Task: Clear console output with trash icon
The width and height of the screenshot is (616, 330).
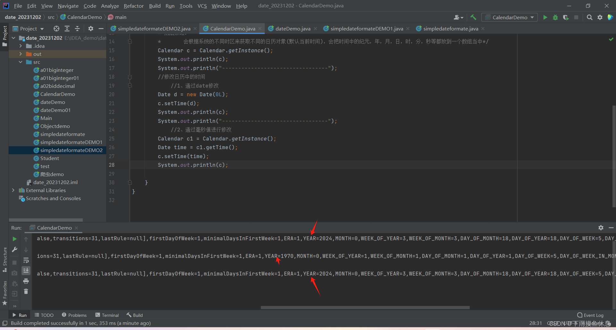Action: point(26,291)
